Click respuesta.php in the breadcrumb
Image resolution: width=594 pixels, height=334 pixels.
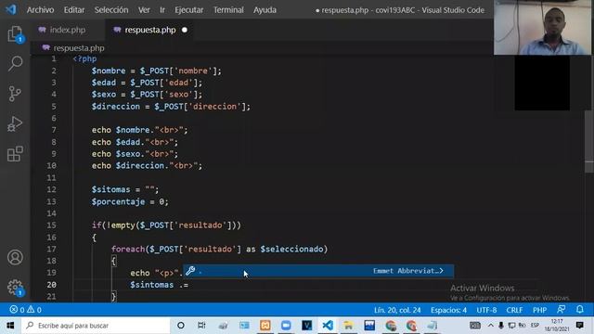point(79,48)
